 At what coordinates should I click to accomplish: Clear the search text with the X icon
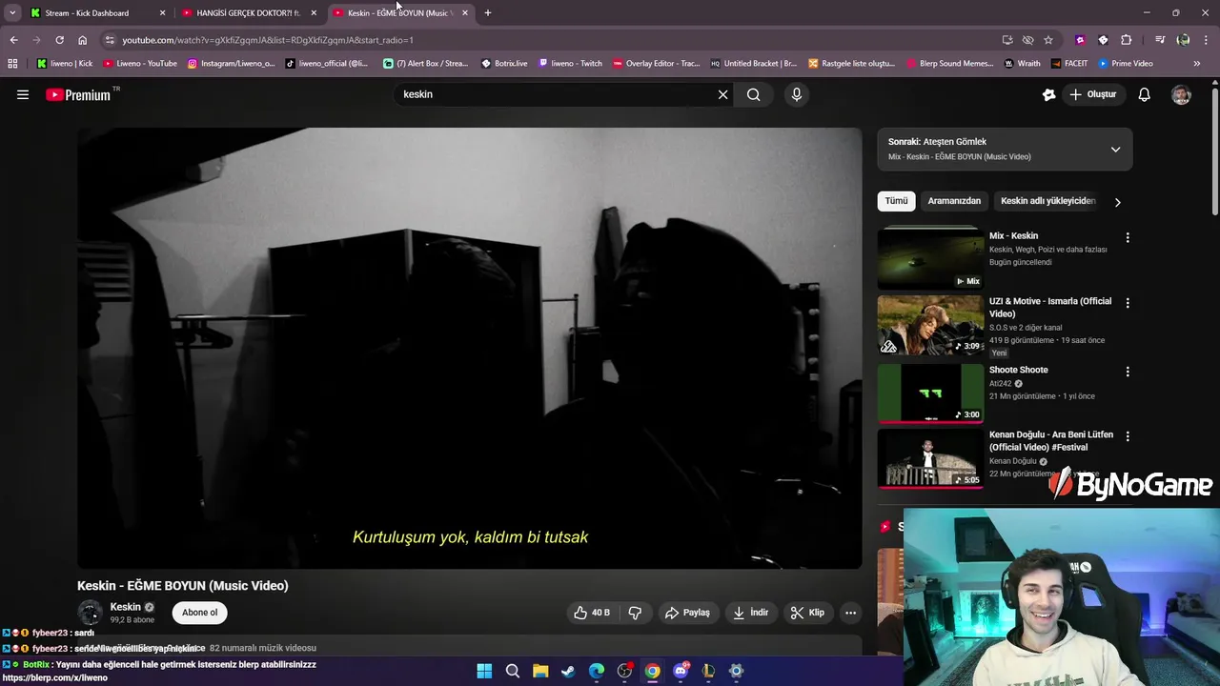722,94
